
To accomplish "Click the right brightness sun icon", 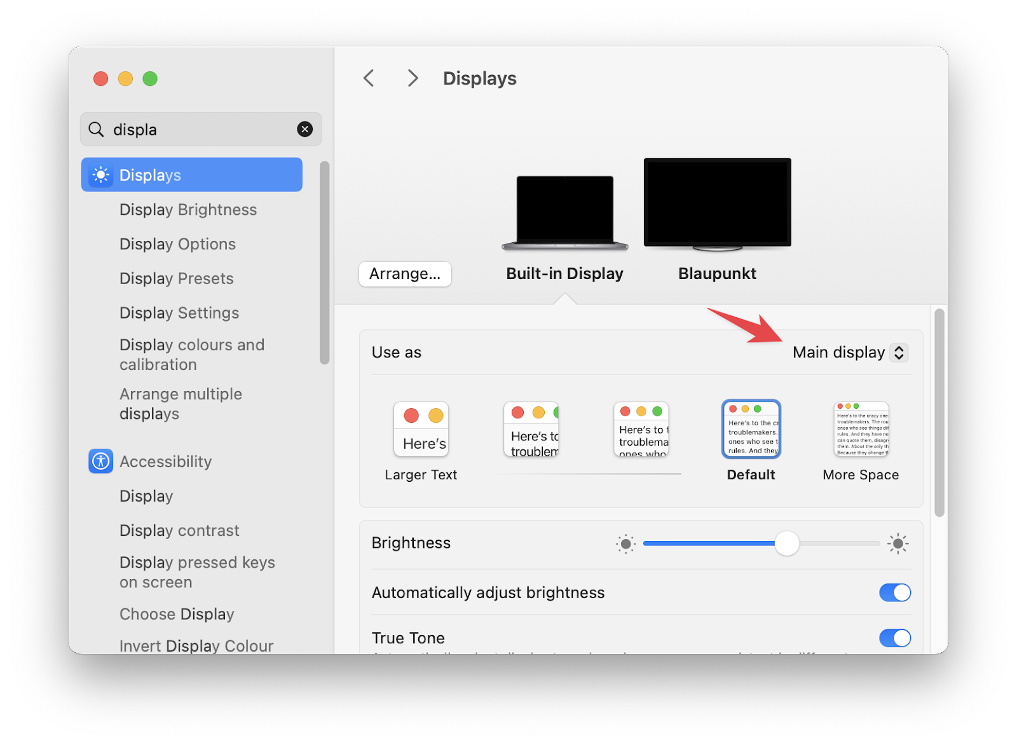I will click(x=898, y=543).
